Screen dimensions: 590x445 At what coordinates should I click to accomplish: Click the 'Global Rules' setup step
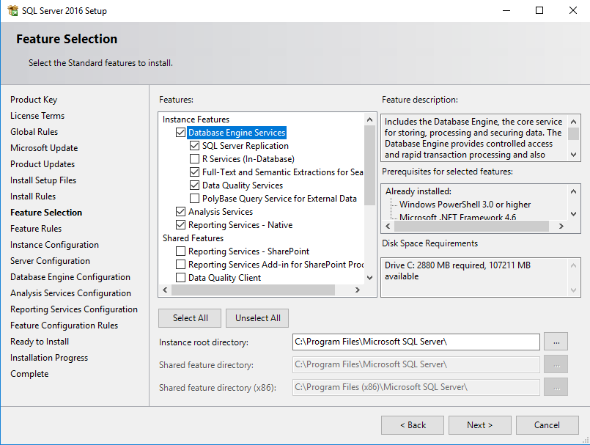[34, 132]
